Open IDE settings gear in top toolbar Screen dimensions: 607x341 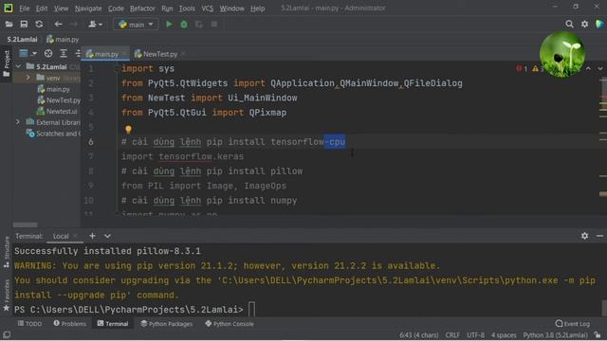pyautogui.click(x=584, y=24)
